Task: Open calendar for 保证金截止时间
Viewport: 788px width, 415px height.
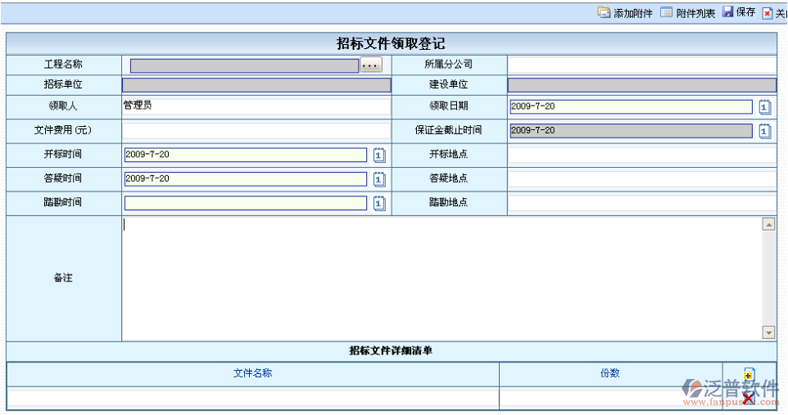Action: click(x=764, y=131)
